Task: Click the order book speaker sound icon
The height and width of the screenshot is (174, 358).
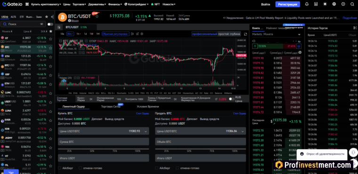Action: [x=253, y=41]
